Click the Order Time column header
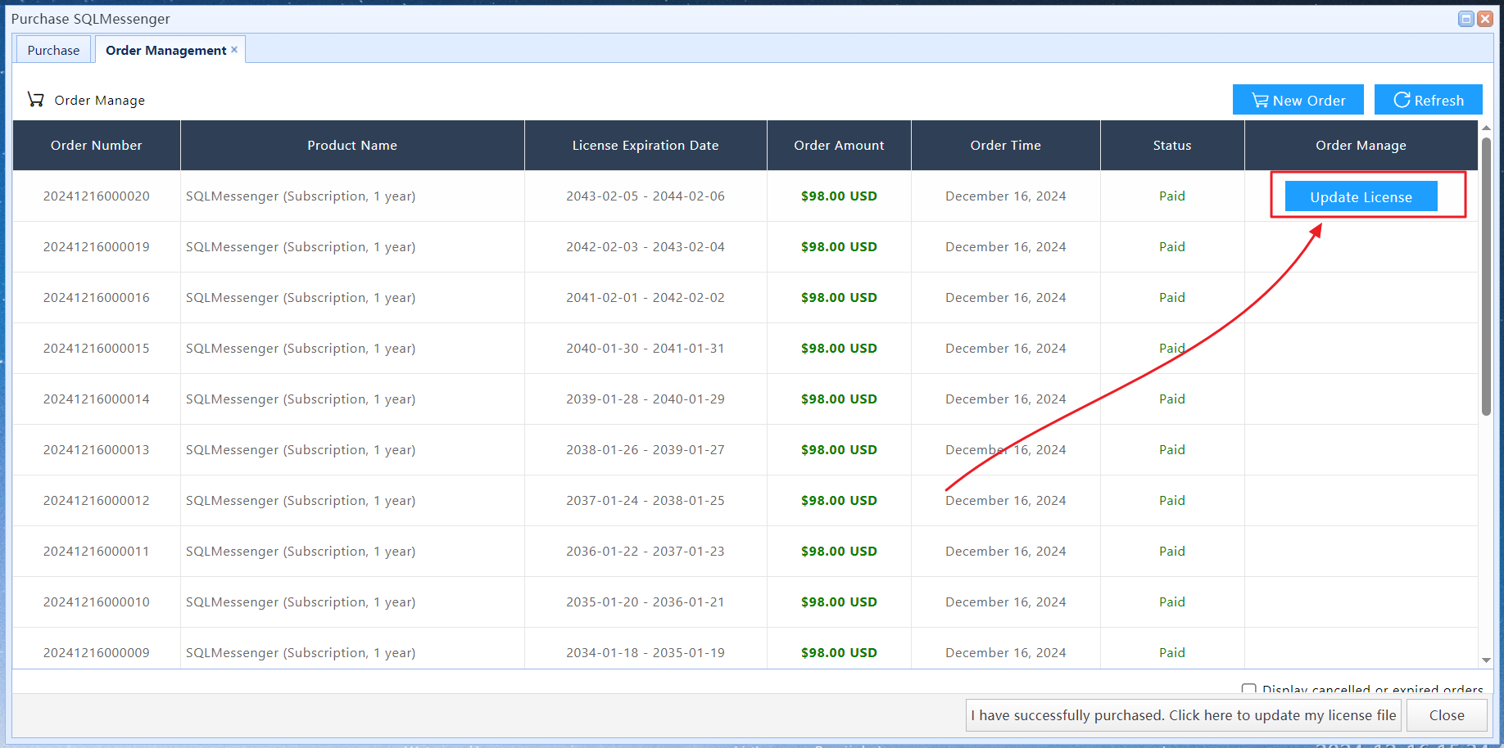Viewport: 1504px width, 748px height. (x=1006, y=145)
